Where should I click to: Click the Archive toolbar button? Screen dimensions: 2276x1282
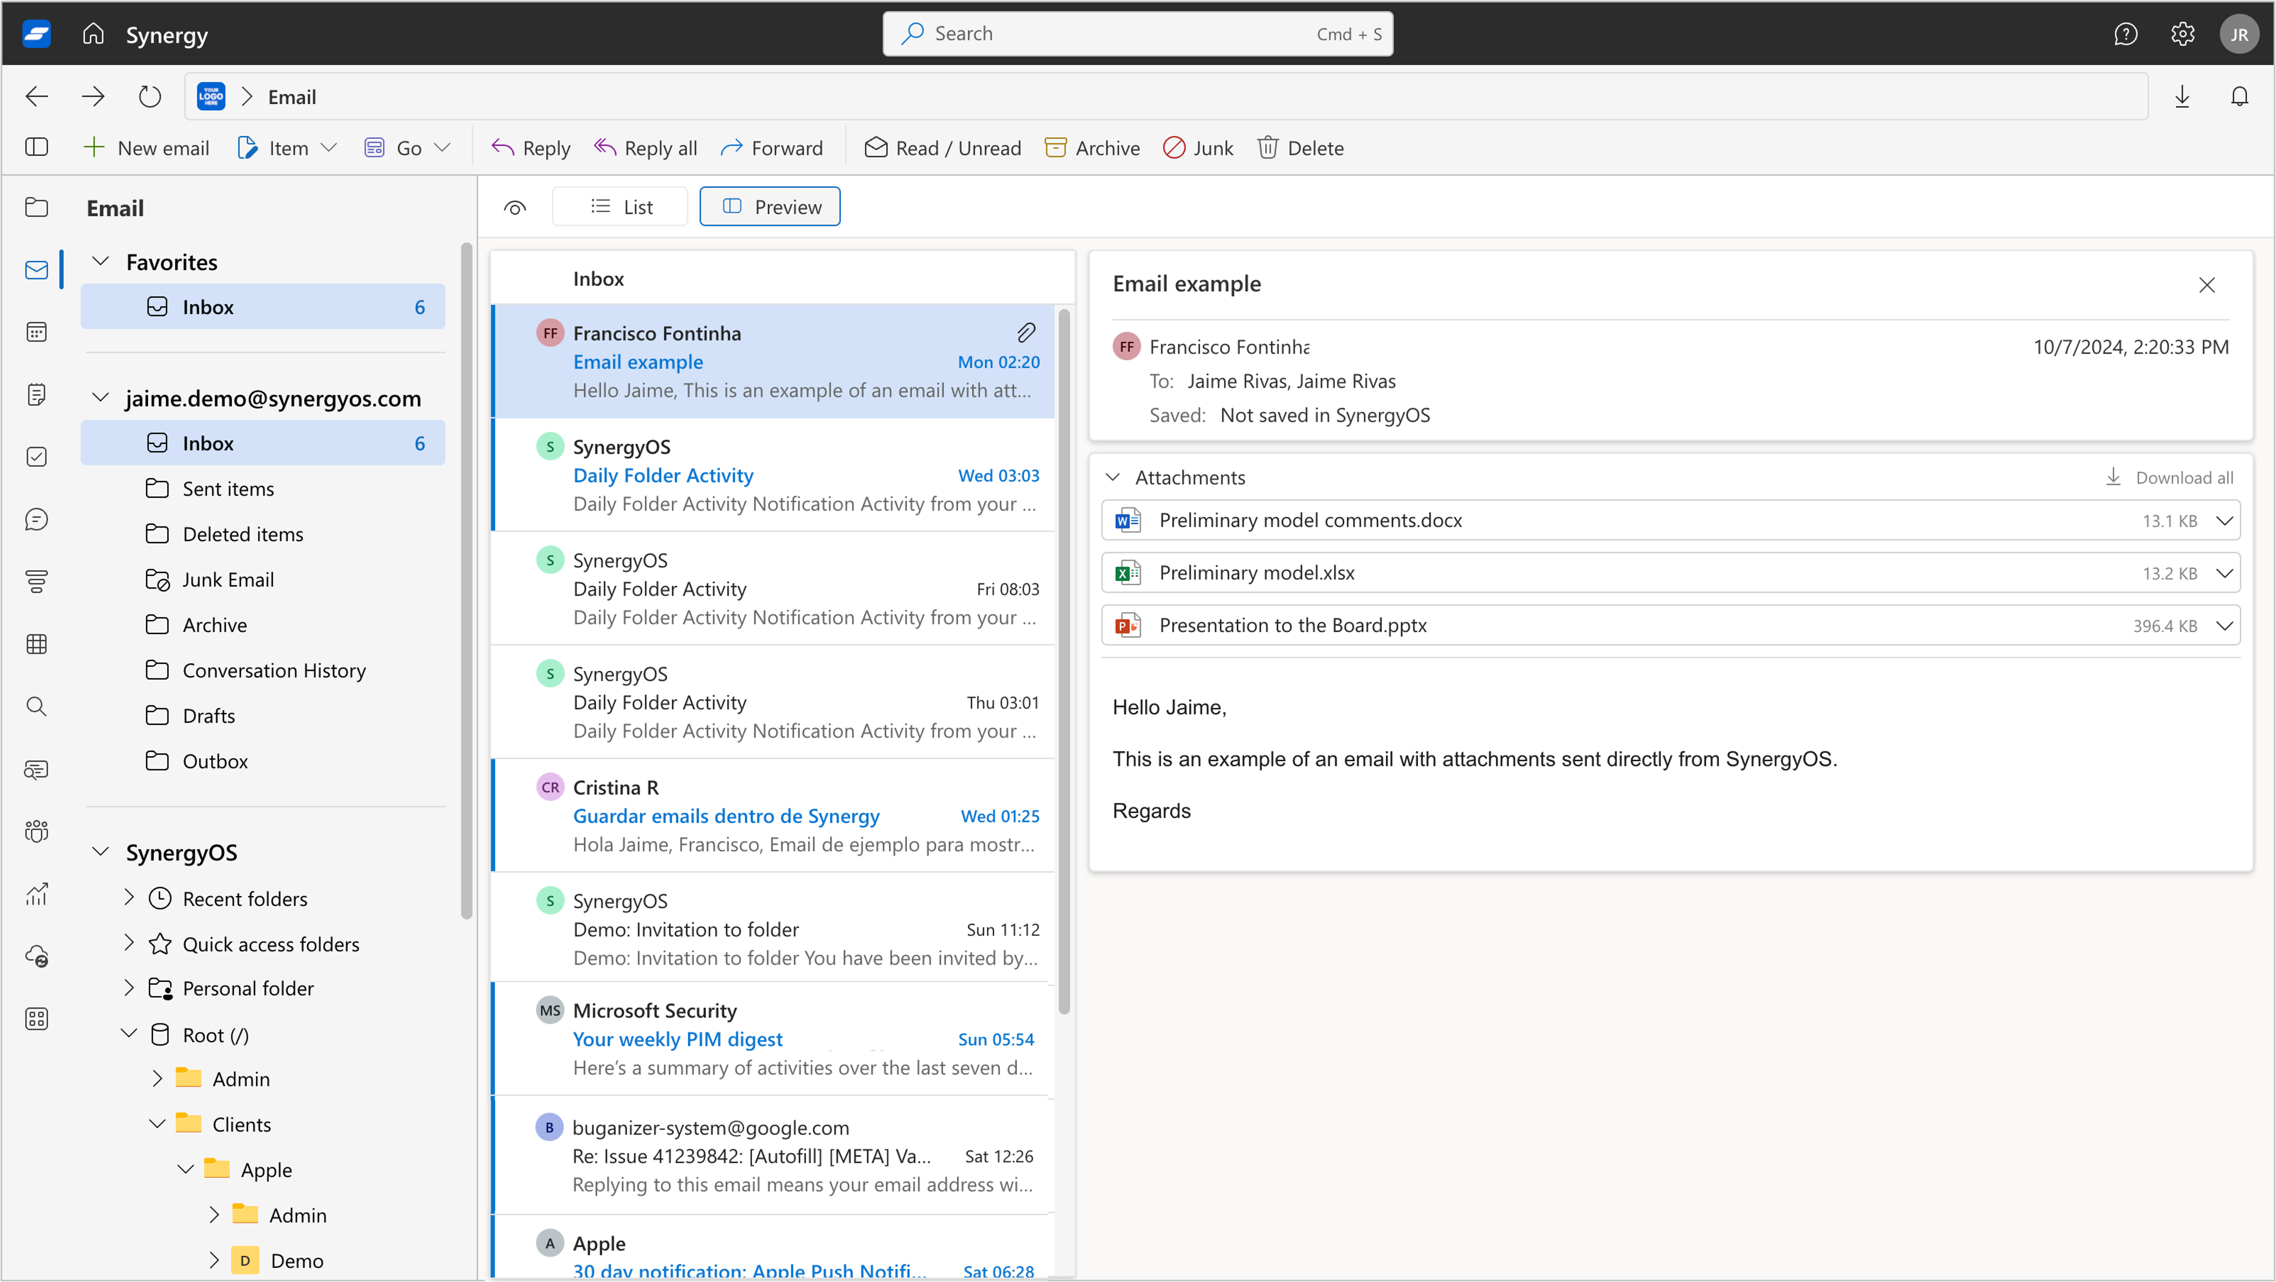1092,148
